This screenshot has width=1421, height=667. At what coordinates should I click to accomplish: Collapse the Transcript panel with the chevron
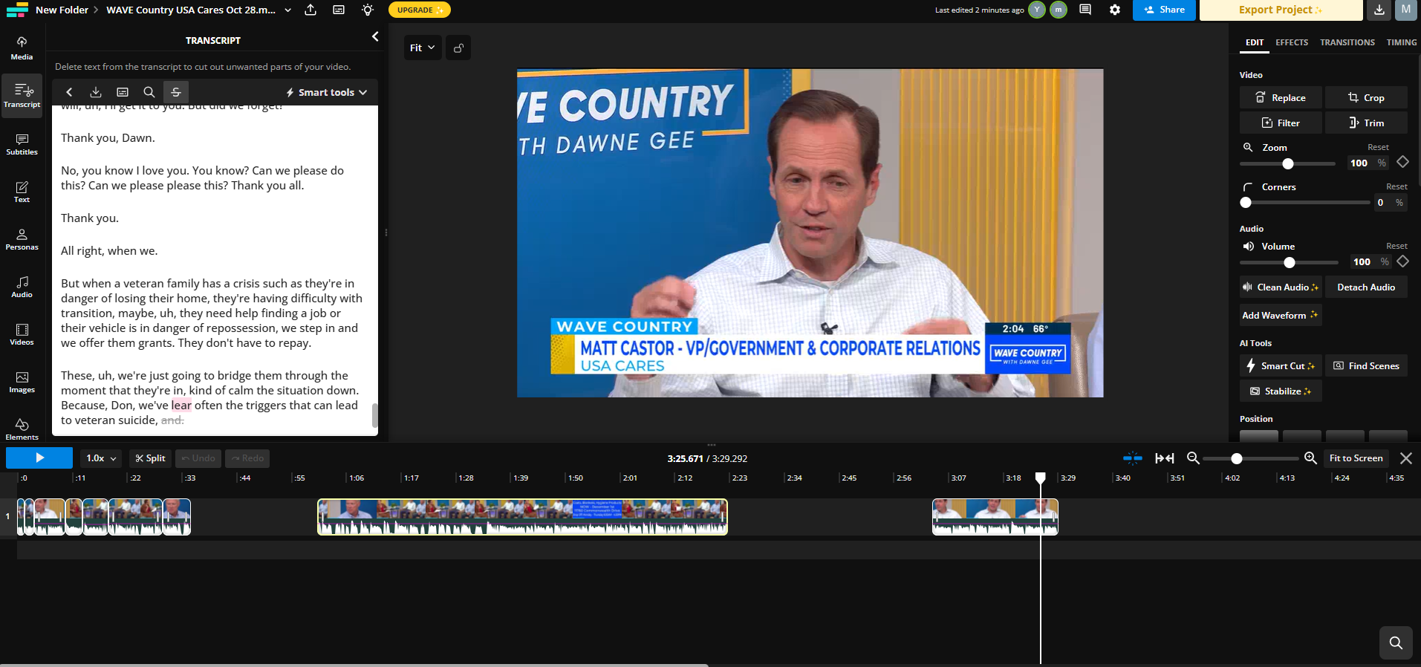pyautogui.click(x=375, y=36)
